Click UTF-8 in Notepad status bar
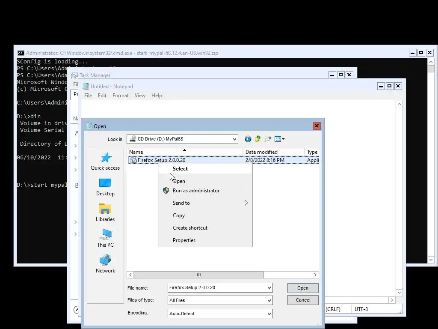Image resolution: width=438 pixels, height=329 pixels. click(x=361, y=309)
